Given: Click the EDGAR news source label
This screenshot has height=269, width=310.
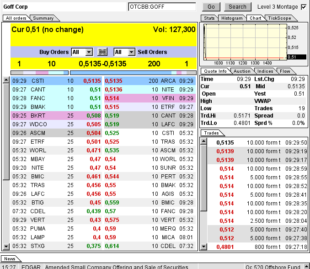Looking at the screenshot, I should (x=31, y=267).
